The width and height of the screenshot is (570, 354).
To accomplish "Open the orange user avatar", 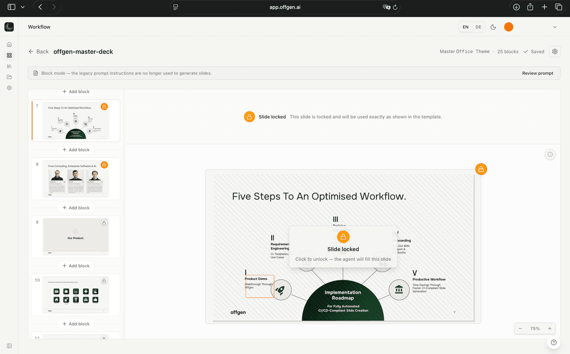I will pos(509,27).
